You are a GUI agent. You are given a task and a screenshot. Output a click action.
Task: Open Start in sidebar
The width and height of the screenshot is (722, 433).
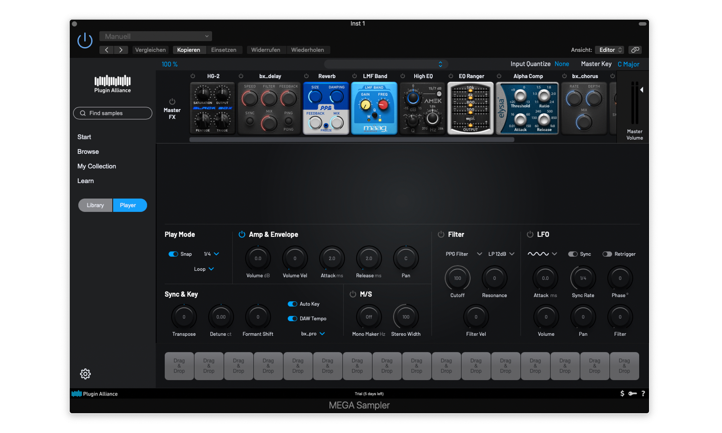pyautogui.click(x=84, y=137)
